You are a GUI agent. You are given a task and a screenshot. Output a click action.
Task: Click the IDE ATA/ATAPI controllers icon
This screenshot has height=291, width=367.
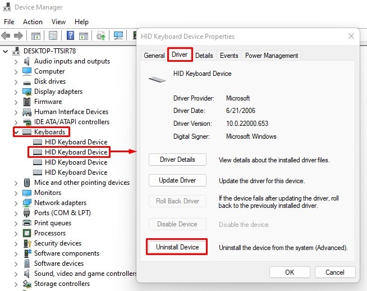tap(27, 122)
